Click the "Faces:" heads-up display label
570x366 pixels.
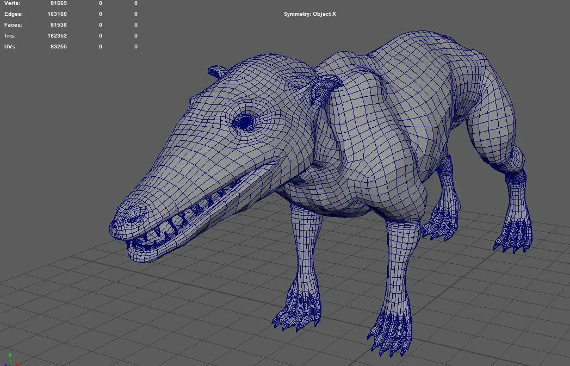(x=13, y=24)
